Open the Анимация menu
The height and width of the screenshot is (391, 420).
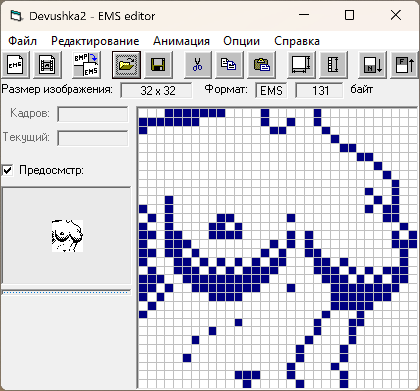(x=181, y=41)
